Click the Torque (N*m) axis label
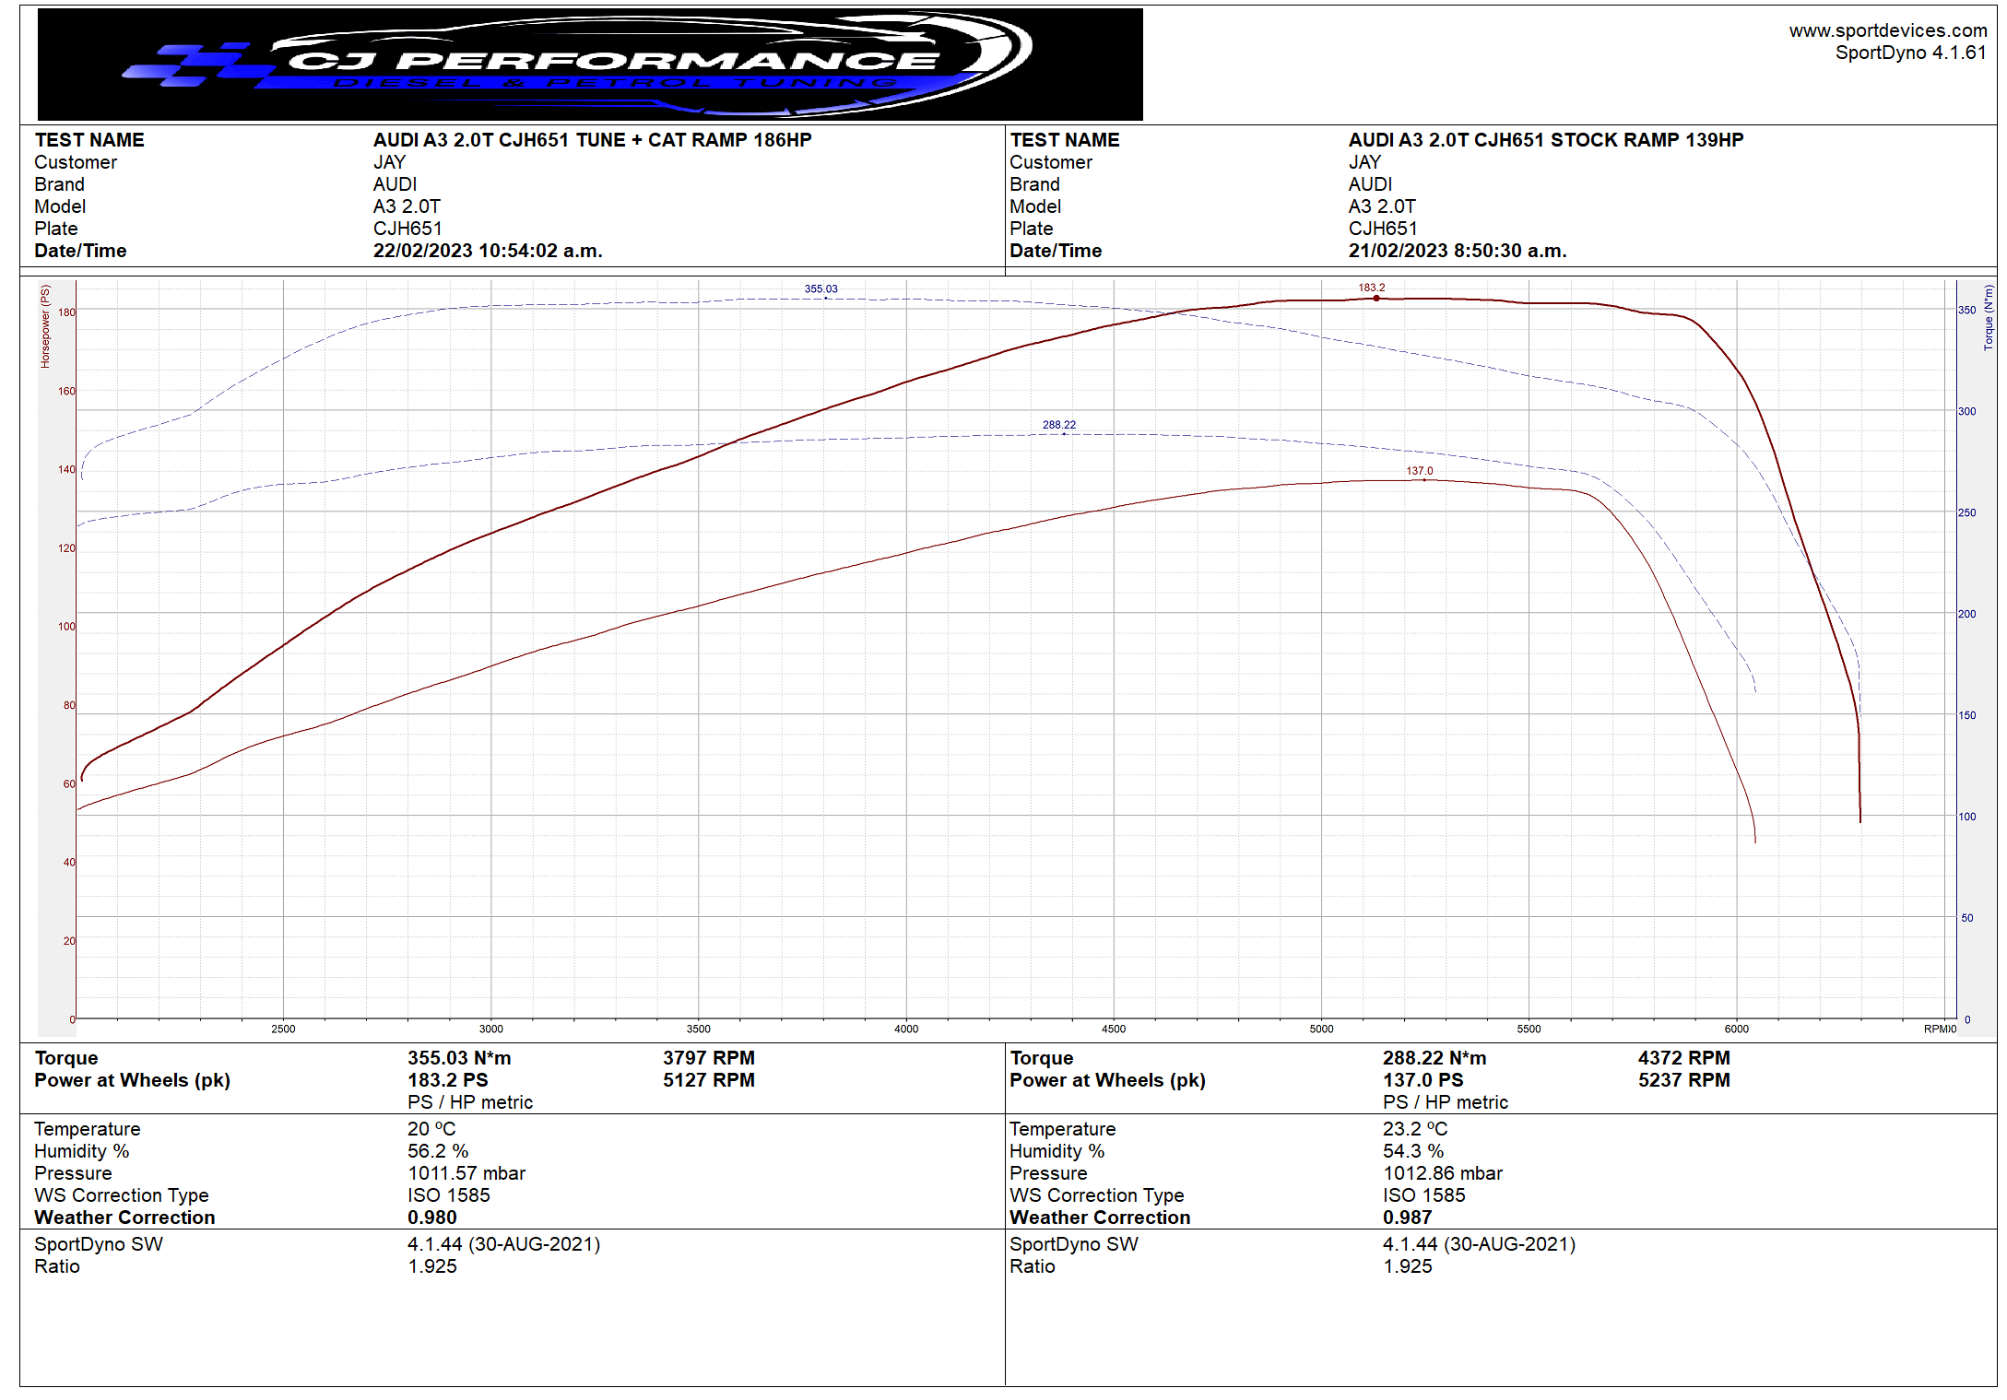 [x=1988, y=318]
